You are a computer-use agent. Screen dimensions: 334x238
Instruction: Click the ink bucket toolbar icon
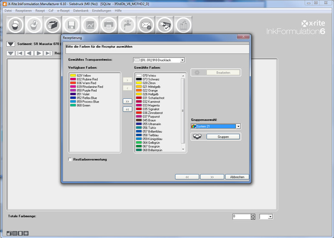pos(15,25)
